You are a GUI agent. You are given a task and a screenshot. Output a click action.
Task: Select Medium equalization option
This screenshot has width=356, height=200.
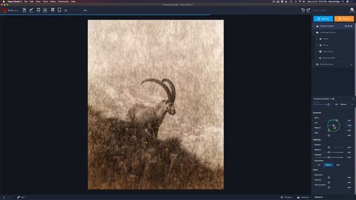(x=328, y=165)
